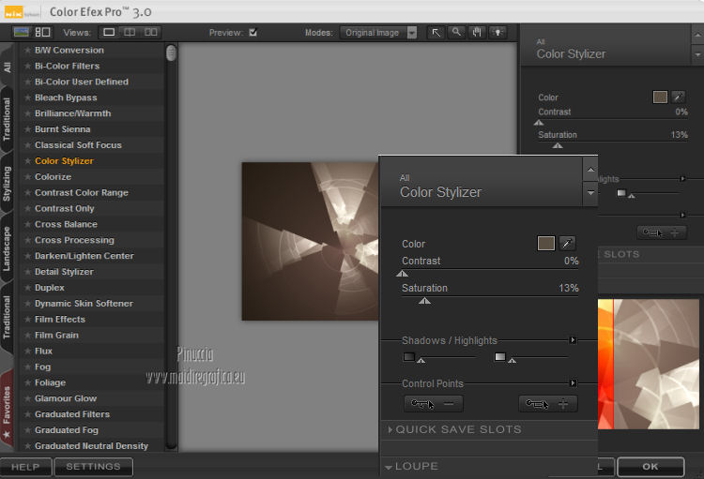Click the up arrow beside the zoomed Color Stylizer title
This screenshot has width=704, height=479.
point(590,170)
